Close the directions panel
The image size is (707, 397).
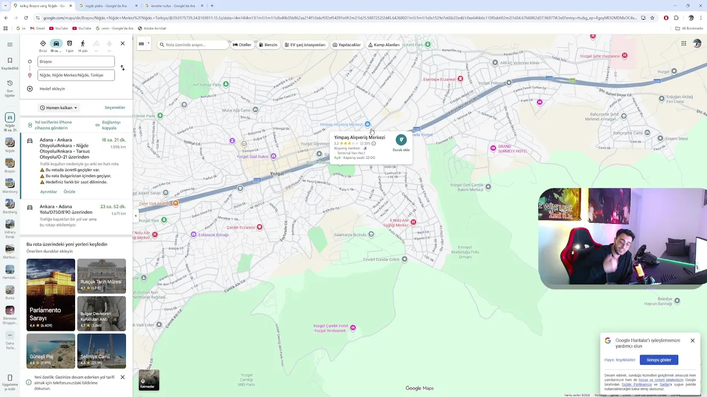point(123,44)
